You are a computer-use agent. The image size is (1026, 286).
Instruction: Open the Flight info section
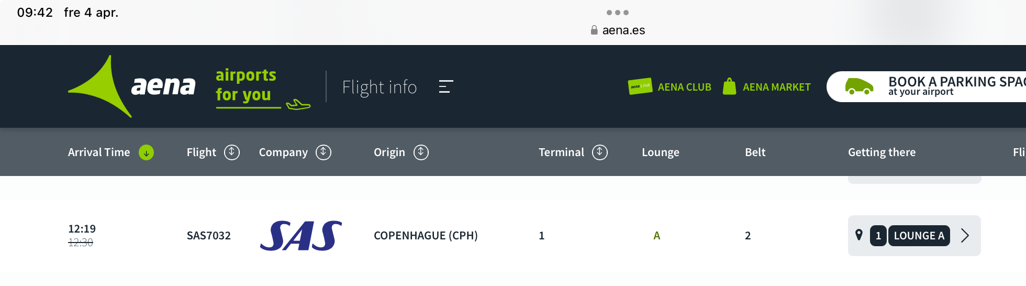380,87
